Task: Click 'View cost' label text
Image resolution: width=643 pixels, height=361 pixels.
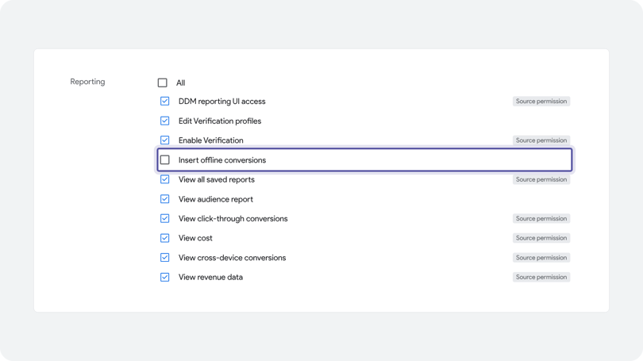Action: tap(195, 238)
